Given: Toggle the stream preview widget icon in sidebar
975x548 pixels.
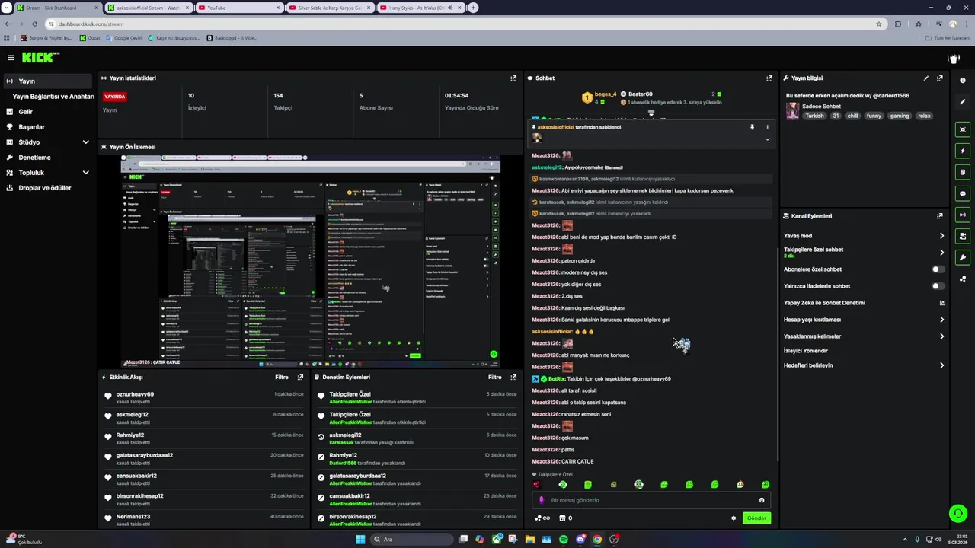Looking at the screenshot, I should [963, 129].
